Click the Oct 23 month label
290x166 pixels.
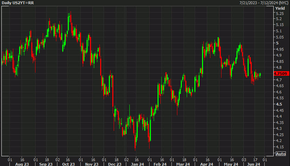tap(68, 164)
